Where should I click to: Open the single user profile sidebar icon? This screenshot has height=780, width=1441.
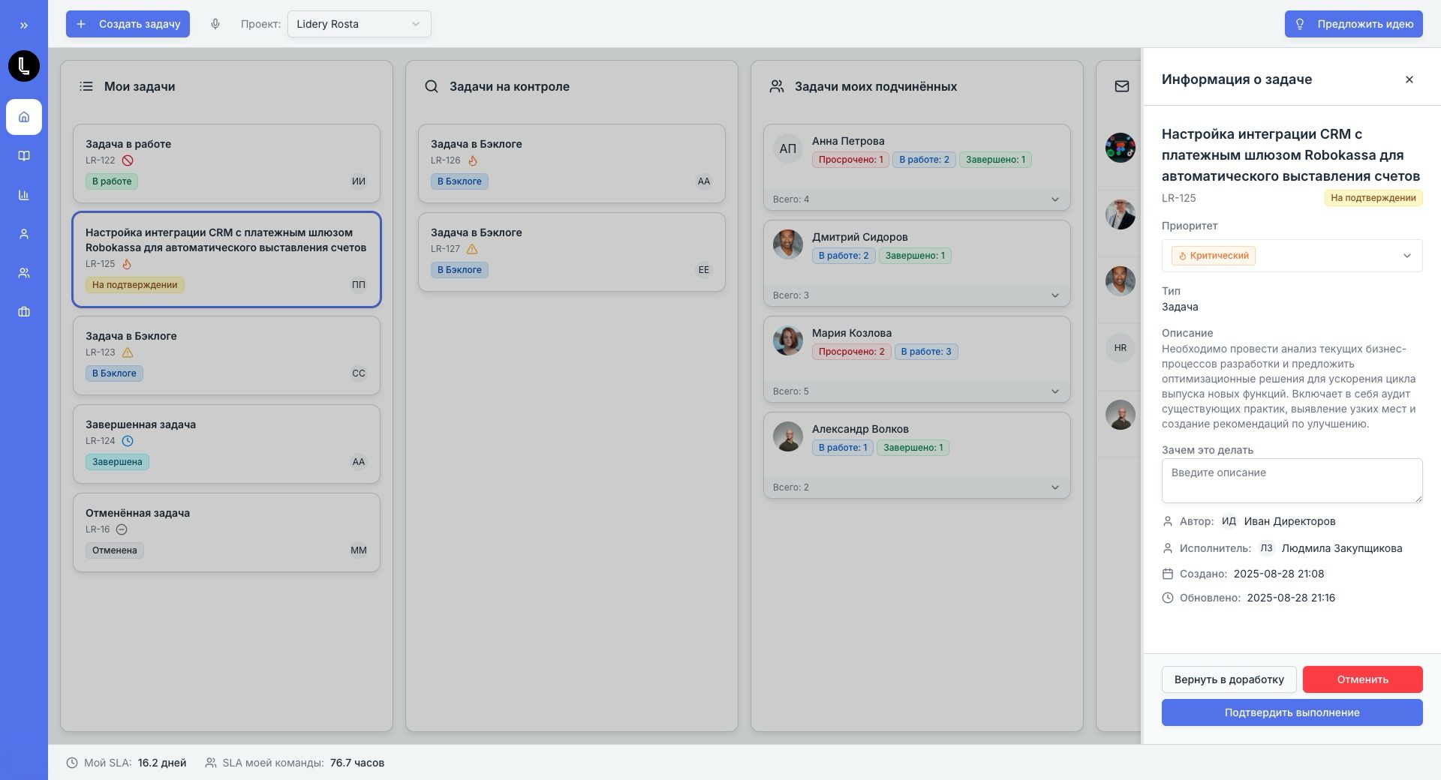point(24,234)
